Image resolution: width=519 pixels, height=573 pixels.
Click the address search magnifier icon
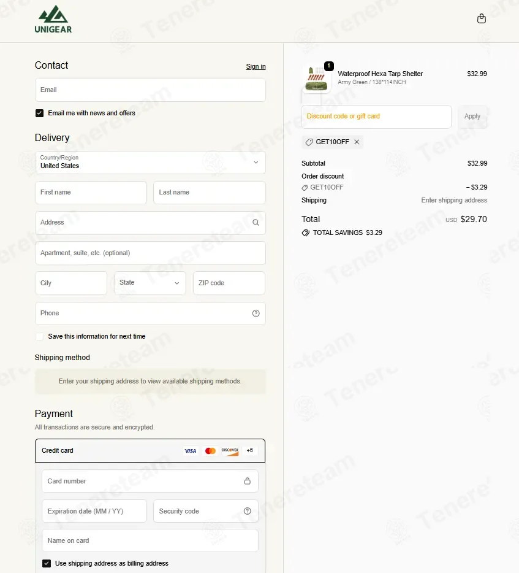coord(256,223)
